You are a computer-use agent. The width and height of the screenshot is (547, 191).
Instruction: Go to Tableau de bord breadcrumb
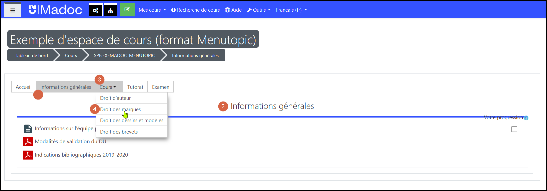tap(32, 55)
